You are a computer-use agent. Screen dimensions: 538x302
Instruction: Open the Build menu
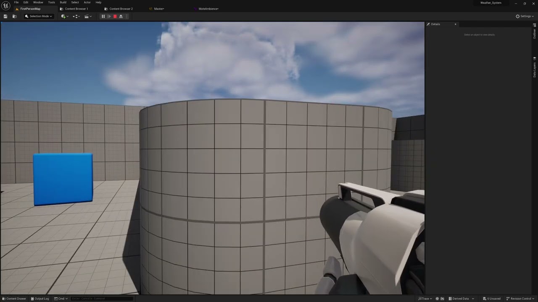pos(63,3)
